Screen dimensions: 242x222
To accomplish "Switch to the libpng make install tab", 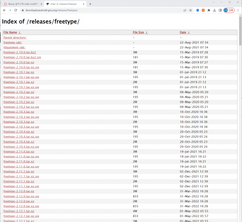I will [23, 4].
